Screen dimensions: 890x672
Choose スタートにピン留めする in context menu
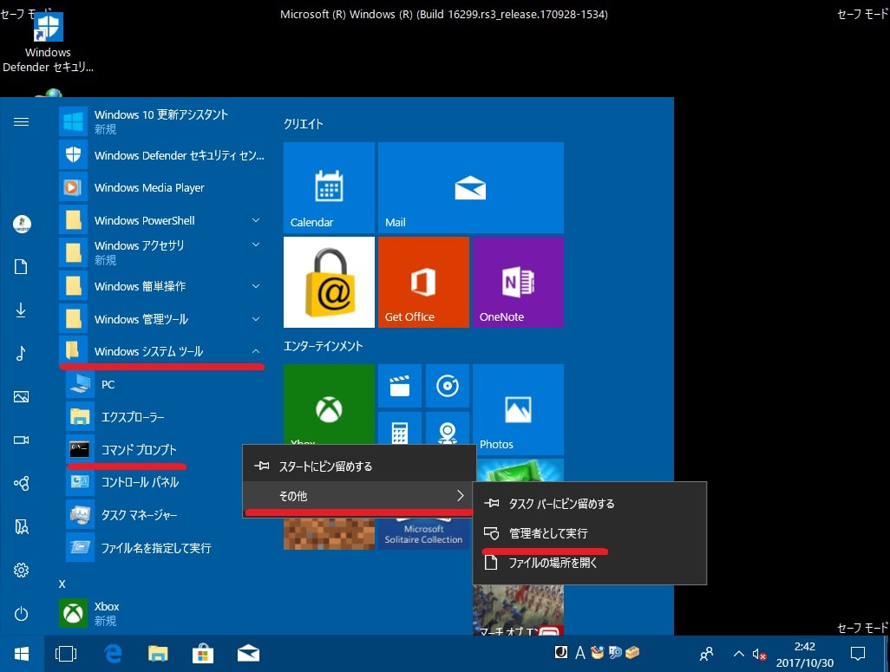click(359, 466)
